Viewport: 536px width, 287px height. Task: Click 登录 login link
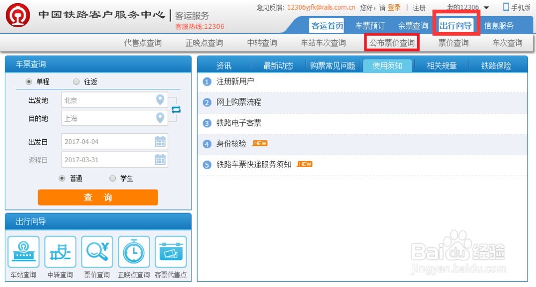[x=394, y=7]
